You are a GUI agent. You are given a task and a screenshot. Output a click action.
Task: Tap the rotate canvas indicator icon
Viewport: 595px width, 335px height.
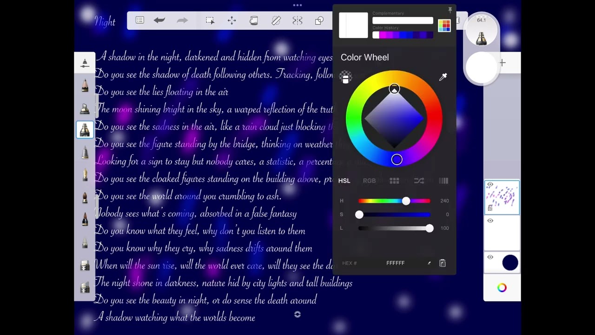click(297, 315)
